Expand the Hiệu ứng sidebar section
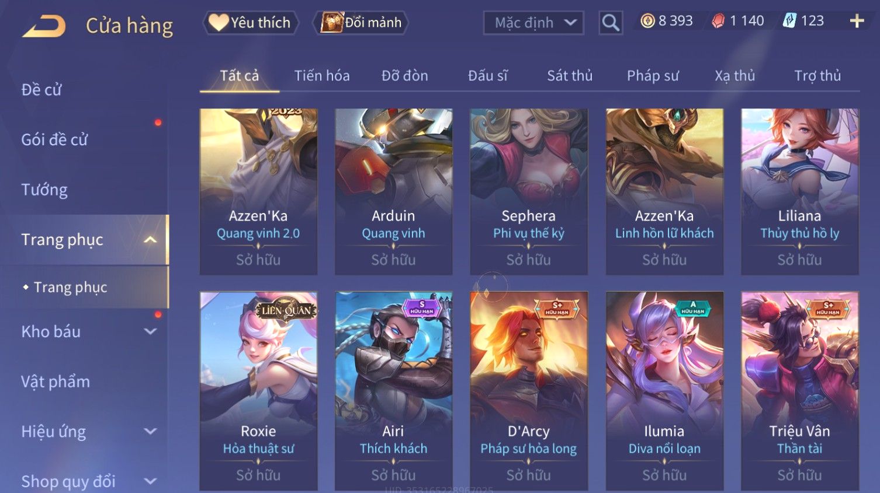Screen dimensions: 880x493 pyautogui.click(x=150, y=431)
